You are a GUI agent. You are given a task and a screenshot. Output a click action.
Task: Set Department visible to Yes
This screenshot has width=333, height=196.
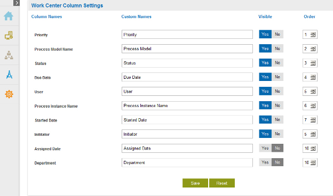point(265,162)
